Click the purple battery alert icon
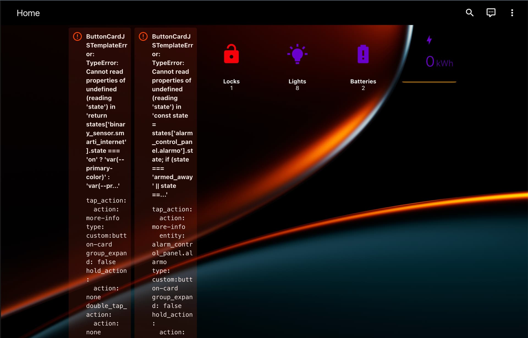 point(363,54)
